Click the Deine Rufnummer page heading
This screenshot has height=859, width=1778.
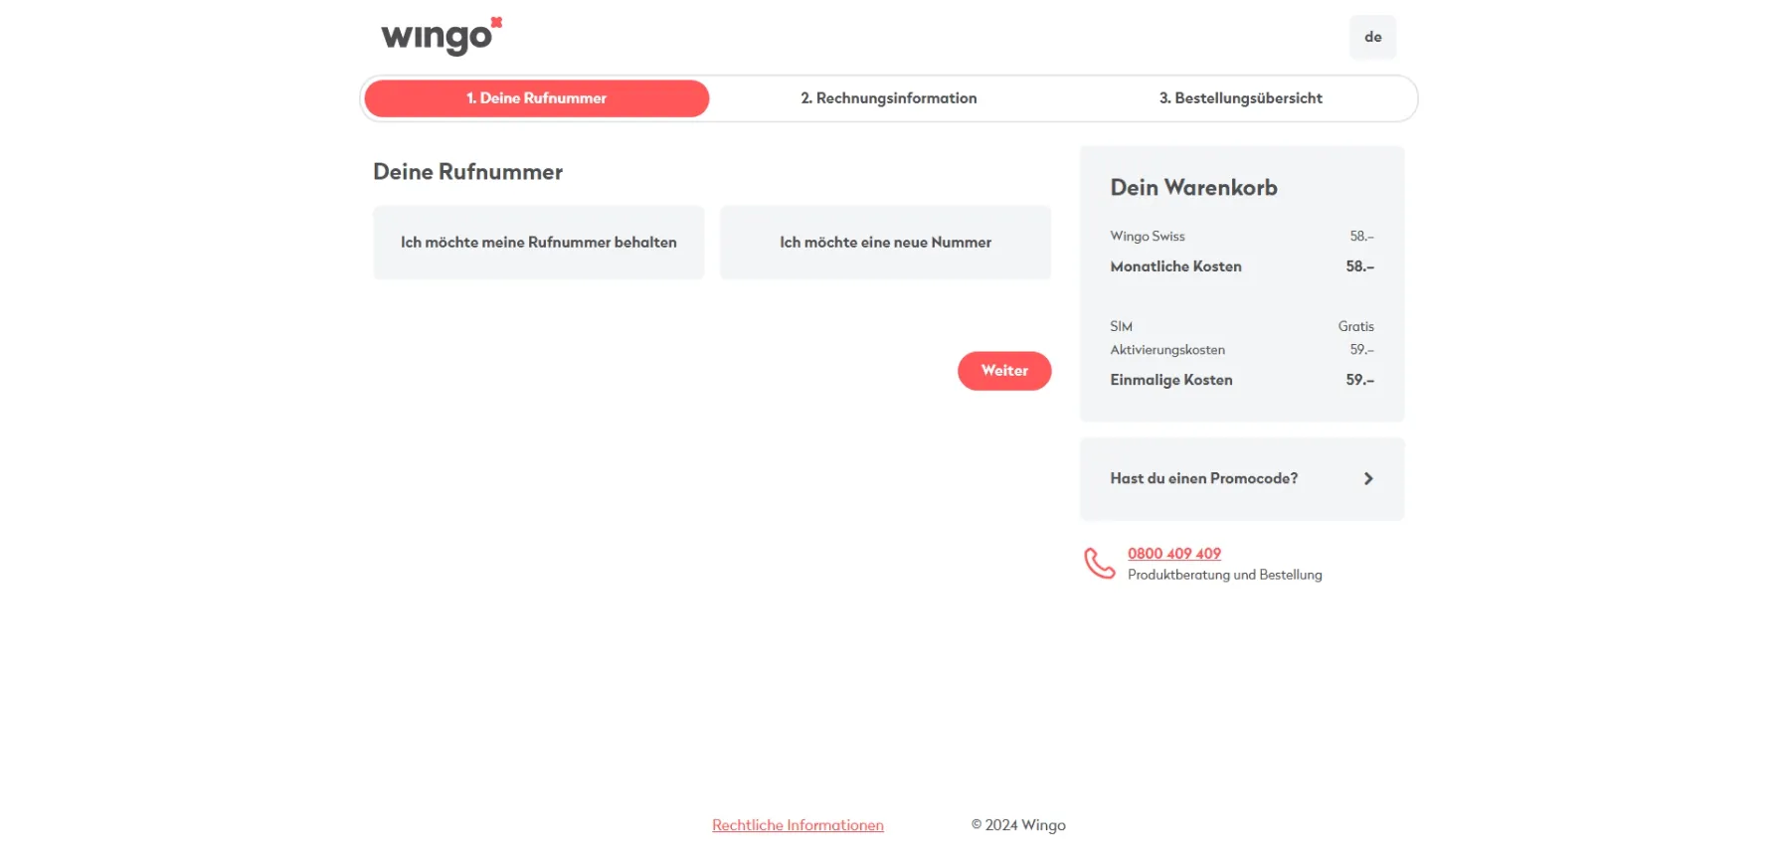coord(467,172)
